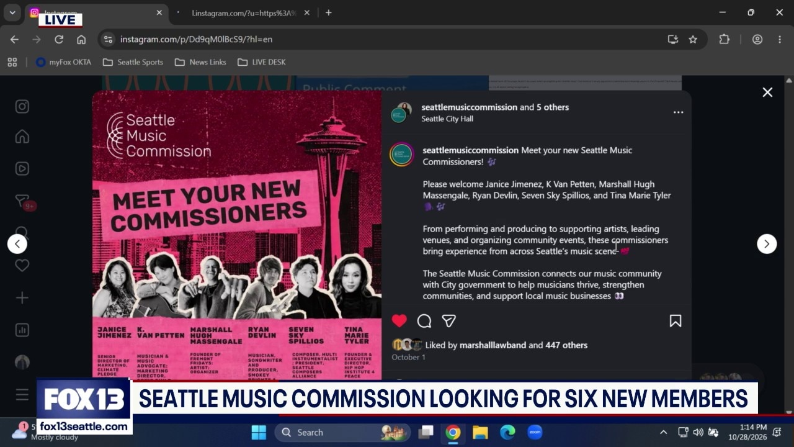This screenshot has height=447, width=794.
Task: Open the News Links bookmarks folder
Action: coord(200,62)
